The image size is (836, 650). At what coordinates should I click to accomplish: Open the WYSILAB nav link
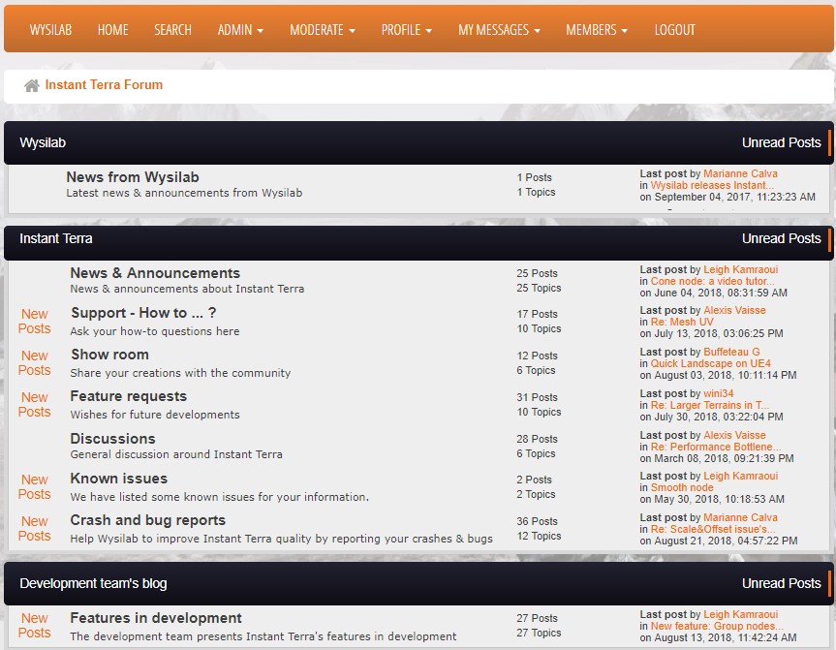tap(50, 30)
